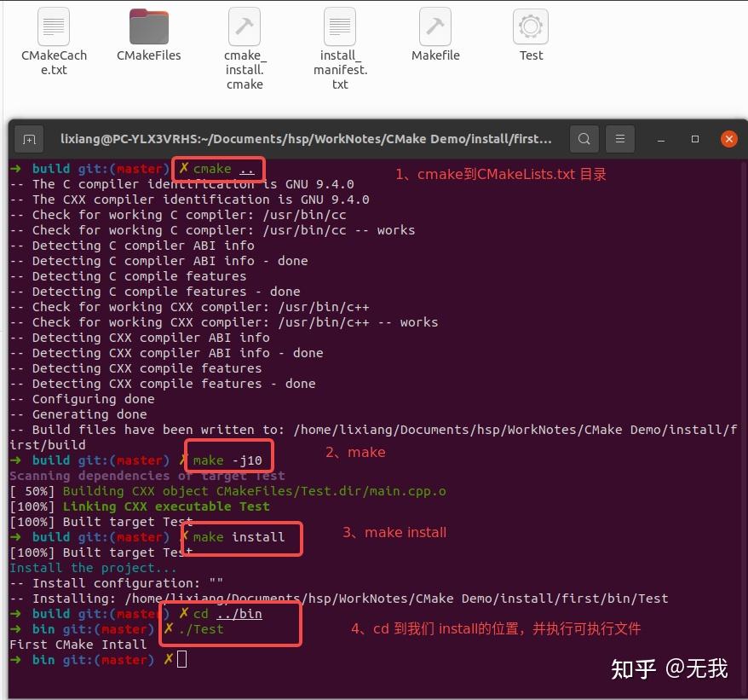Open a new tab using the terminal tab icon

29,138
